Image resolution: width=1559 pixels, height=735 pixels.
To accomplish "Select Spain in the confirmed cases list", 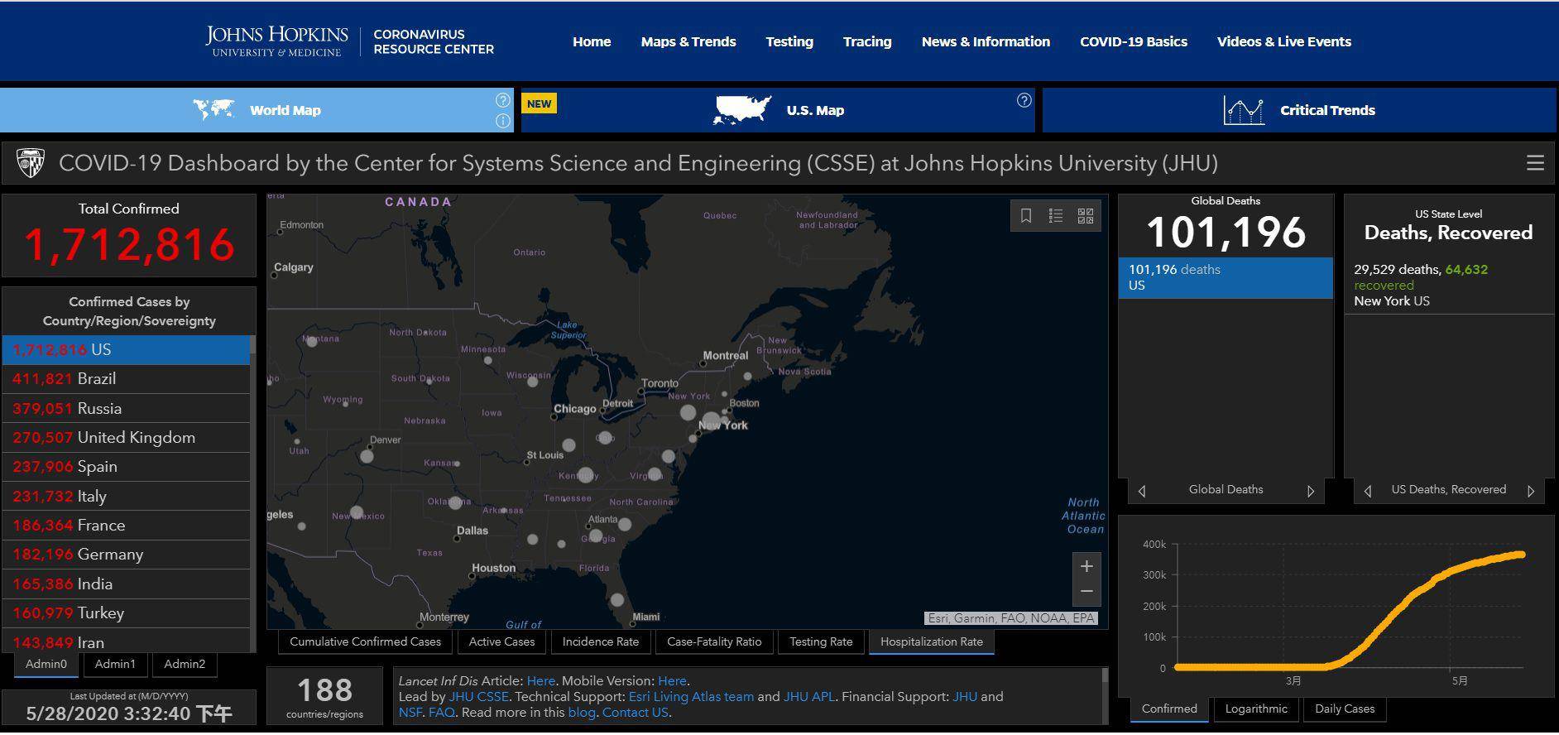I will tap(127, 467).
